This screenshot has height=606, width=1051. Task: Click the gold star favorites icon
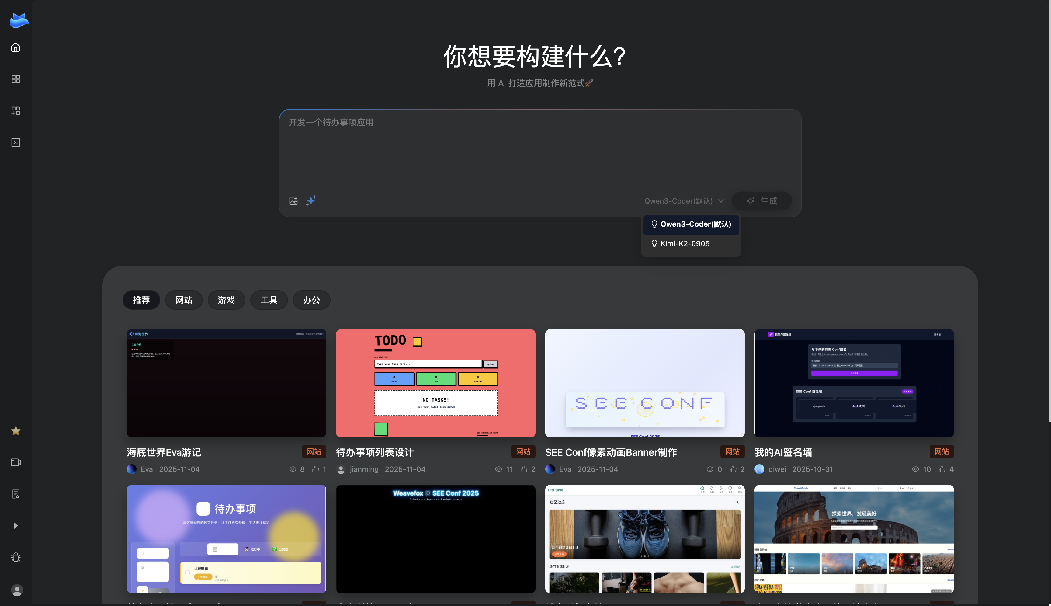(16, 431)
